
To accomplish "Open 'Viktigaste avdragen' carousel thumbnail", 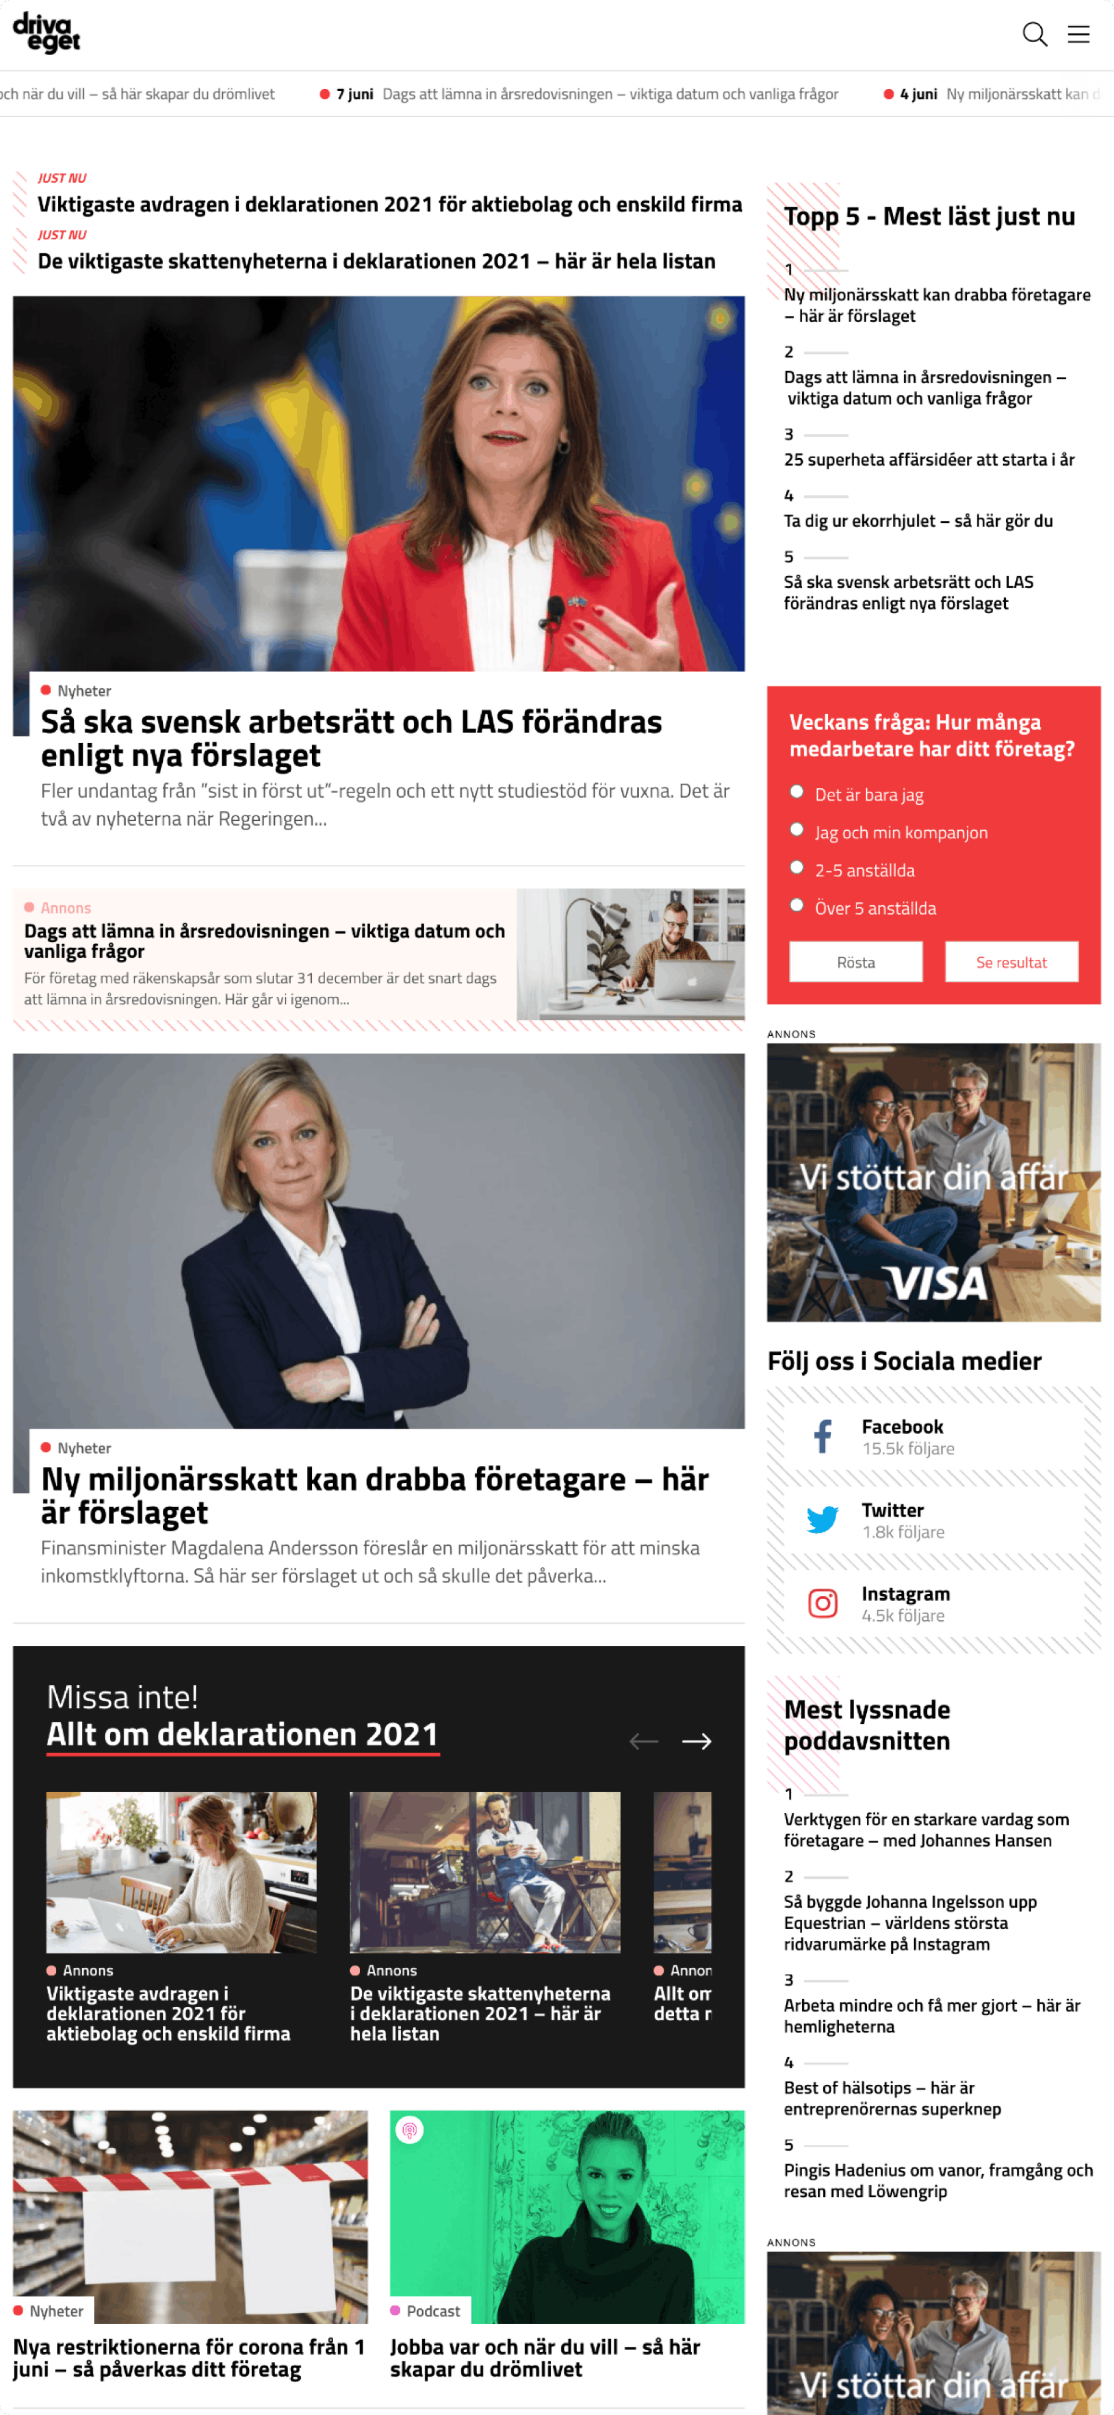I will point(181,1872).
